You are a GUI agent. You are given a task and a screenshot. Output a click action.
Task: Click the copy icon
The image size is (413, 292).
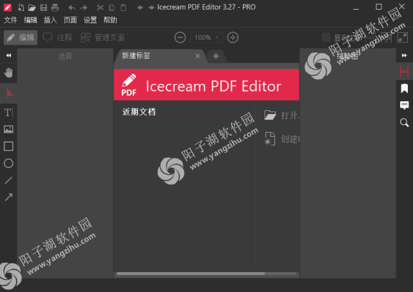coord(112,7)
